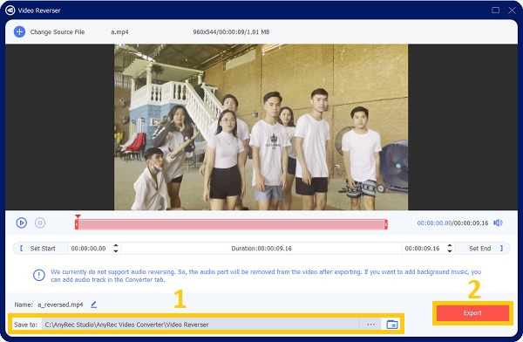This screenshot has height=342, width=523.
Task: Click the blue plus Change Source icon
Action: [x=19, y=32]
